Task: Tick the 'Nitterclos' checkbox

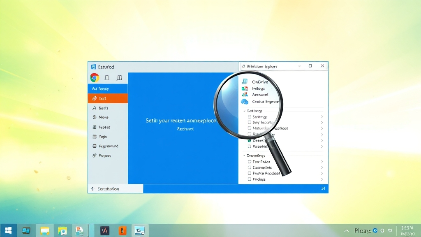Action: [250, 128]
